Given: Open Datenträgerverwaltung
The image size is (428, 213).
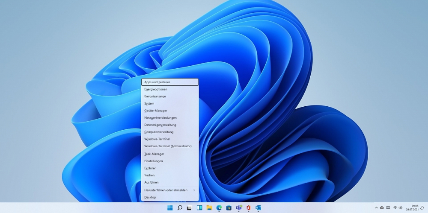Looking at the screenshot, I should (x=170, y=125).
